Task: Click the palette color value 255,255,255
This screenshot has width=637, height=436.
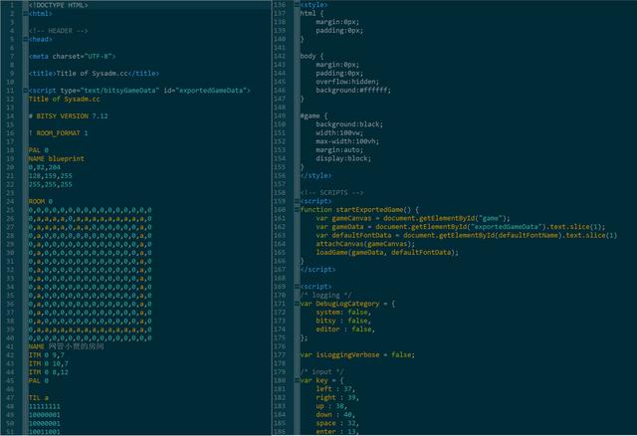Action: [x=51, y=184]
